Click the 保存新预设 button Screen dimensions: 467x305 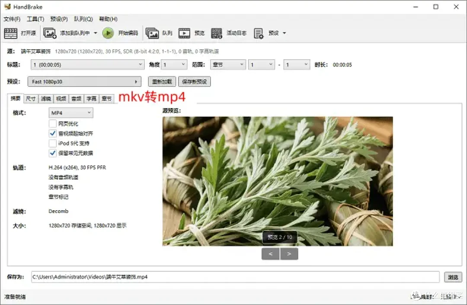pos(195,82)
